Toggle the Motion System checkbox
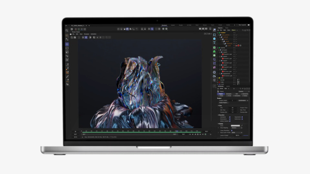Screen dimensions: 310x174 [x=230, y=121]
